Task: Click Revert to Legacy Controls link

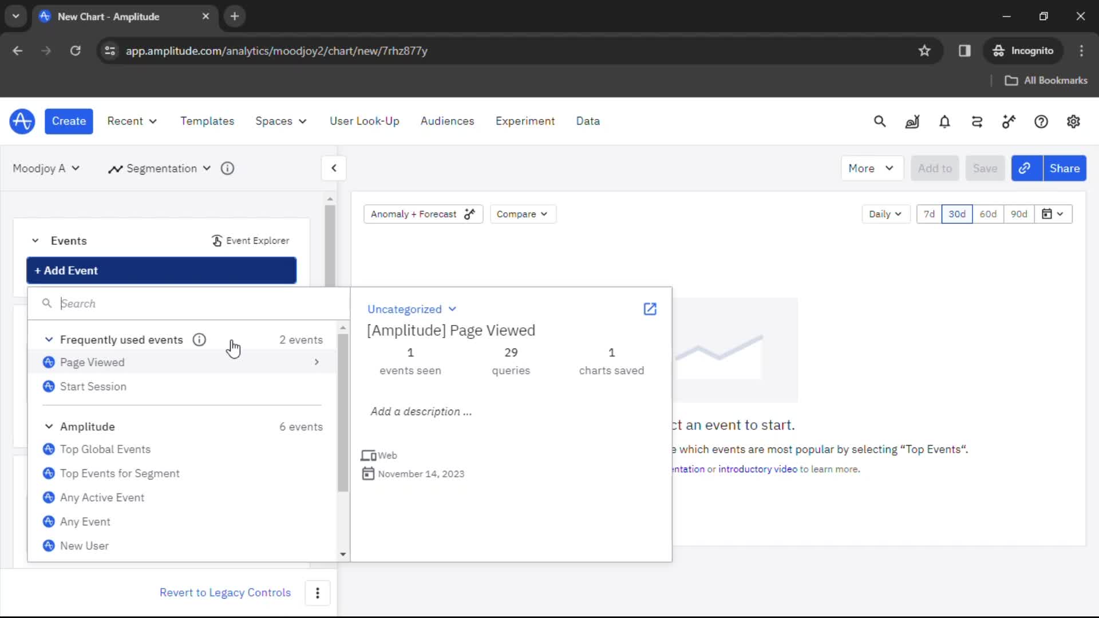Action: 225,593
